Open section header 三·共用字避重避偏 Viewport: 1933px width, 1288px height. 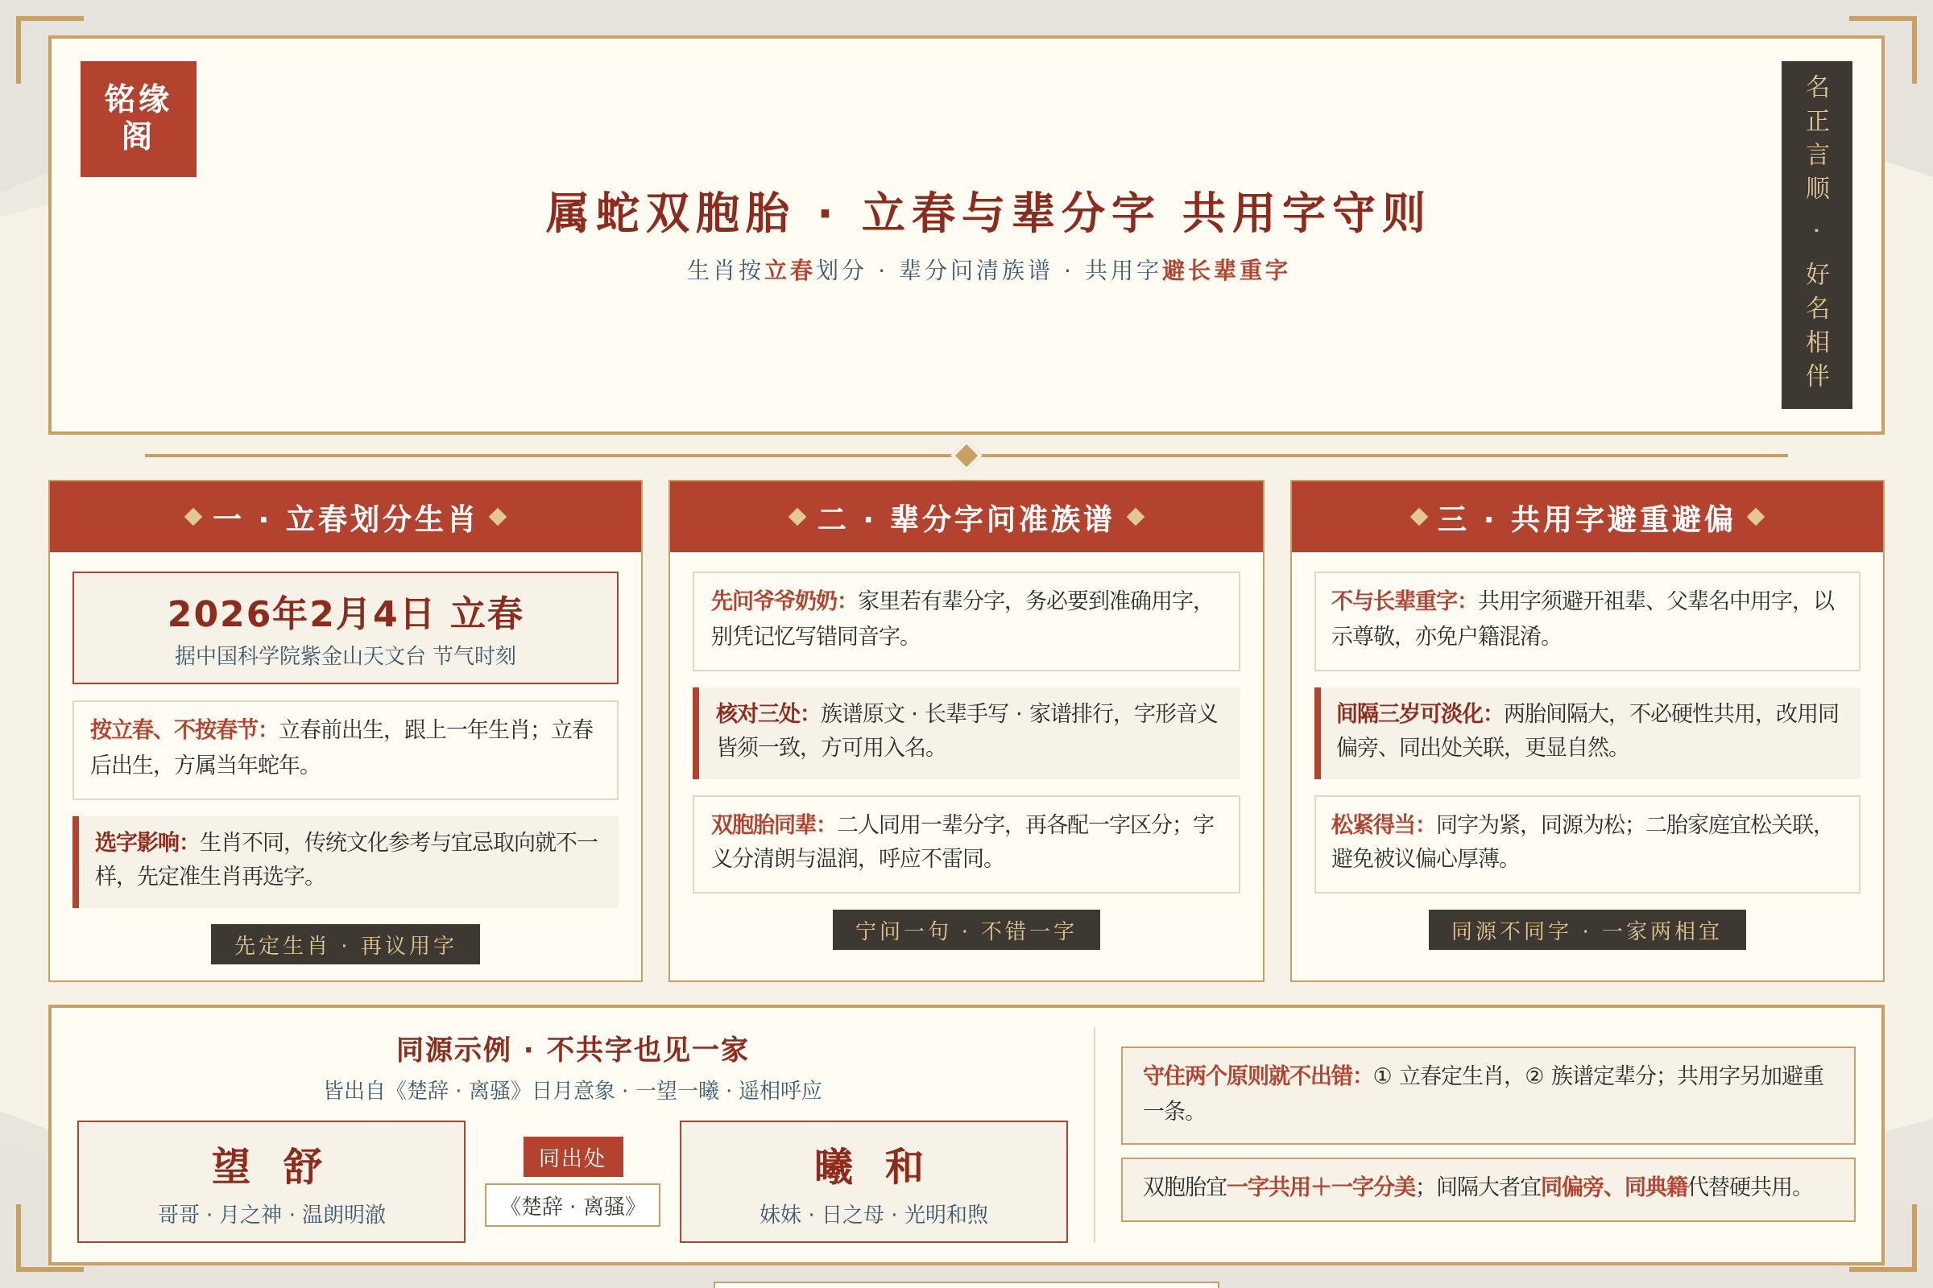[x=1587, y=517]
